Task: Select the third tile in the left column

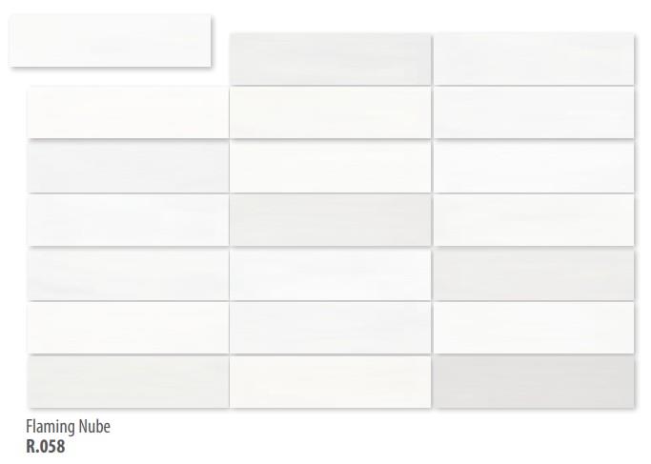Action: coord(128,219)
